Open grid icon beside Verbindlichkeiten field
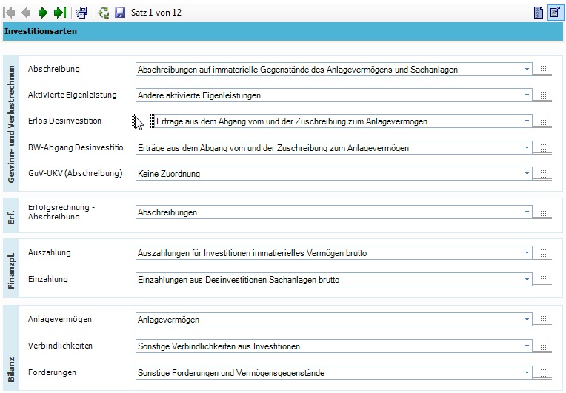This screenshot has height=393, width=566. (x=542, y=346)
